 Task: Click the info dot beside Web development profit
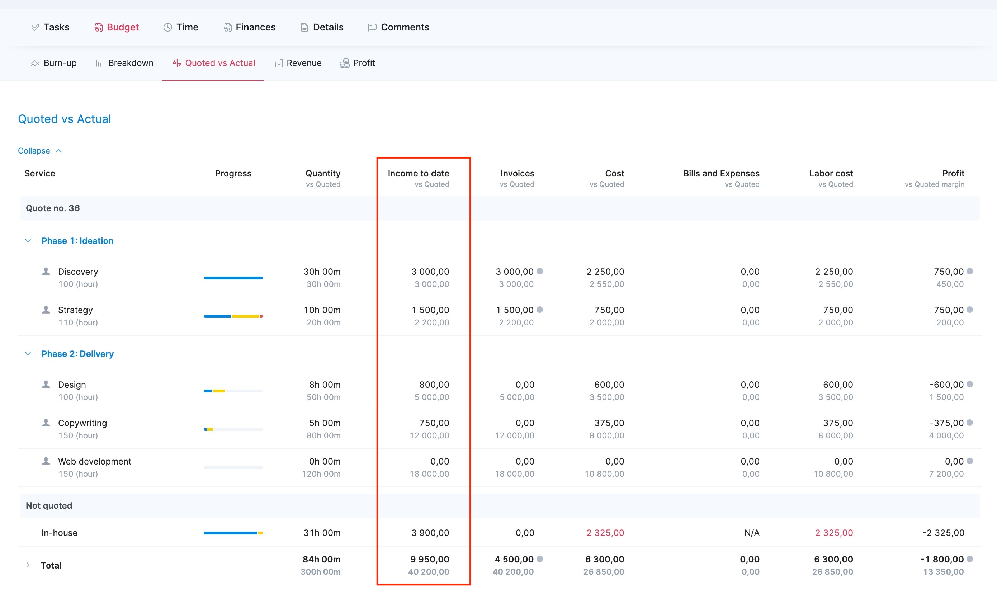970,461
